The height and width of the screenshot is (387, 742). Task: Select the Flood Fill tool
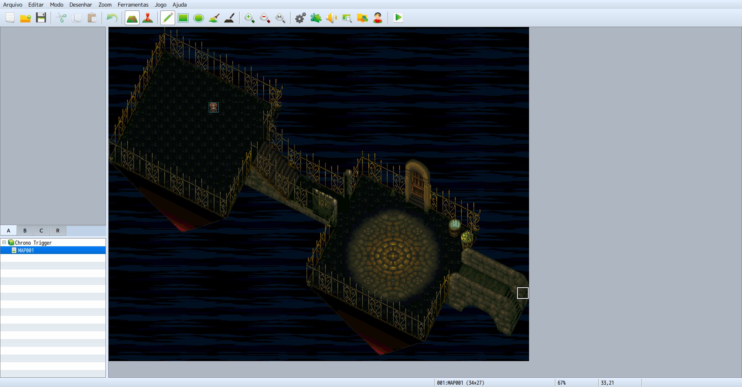[x=214, y=18]
